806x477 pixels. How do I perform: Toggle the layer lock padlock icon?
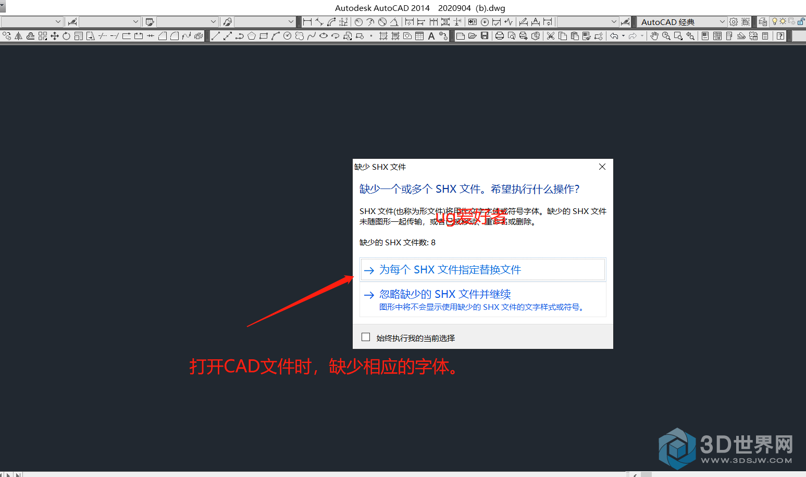801,22
